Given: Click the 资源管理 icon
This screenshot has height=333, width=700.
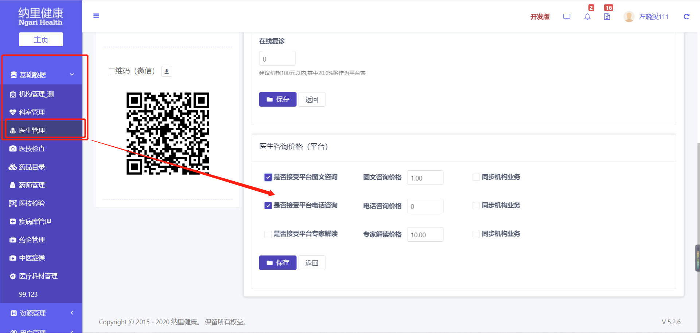Looking at the screenshot, I should coord(14,313).
